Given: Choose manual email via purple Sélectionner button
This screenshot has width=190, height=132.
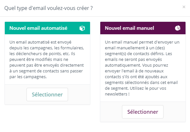Looking at the screenshot, I should tap(143, 112).
